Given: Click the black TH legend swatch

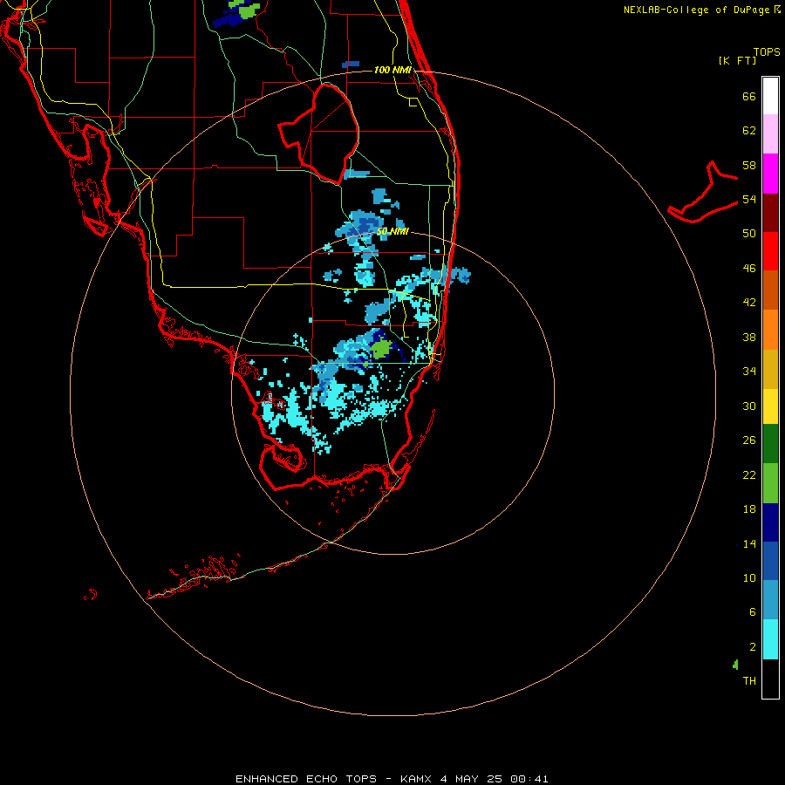Looking at the screenshot, I should (770, 679).
